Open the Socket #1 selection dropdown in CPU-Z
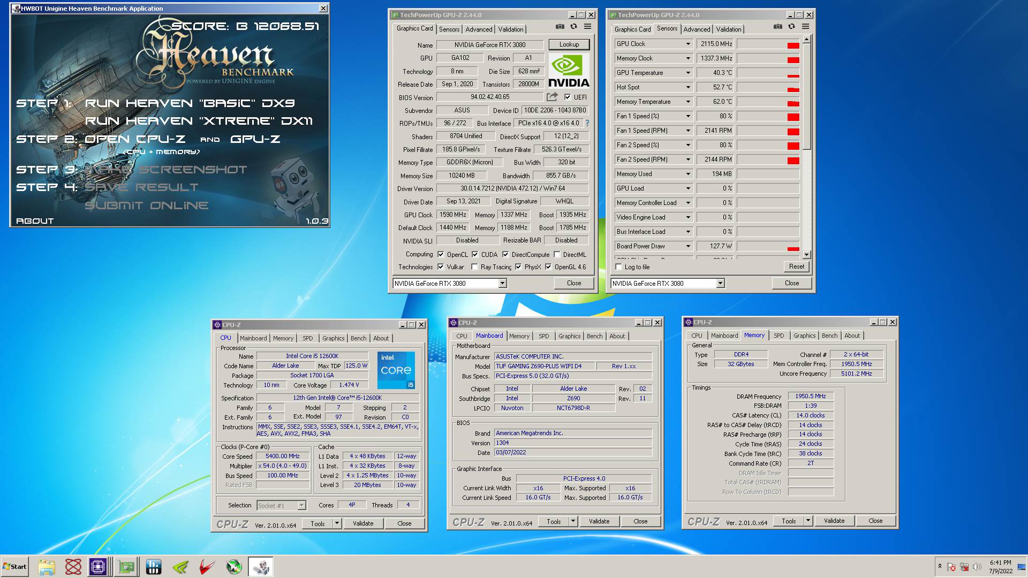Viewport: 1028px width, 578px height. tap(301, 506)
